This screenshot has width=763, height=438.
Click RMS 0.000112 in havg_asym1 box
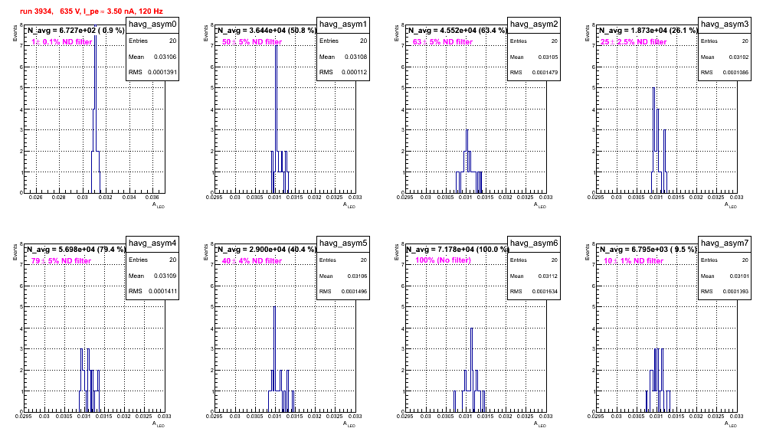click(x=343, y=72)
